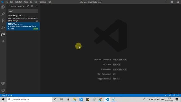The image size is (181, 102).
Task: Expand the hidden system tray icons chevron
Action: click(x=149, y=99)
